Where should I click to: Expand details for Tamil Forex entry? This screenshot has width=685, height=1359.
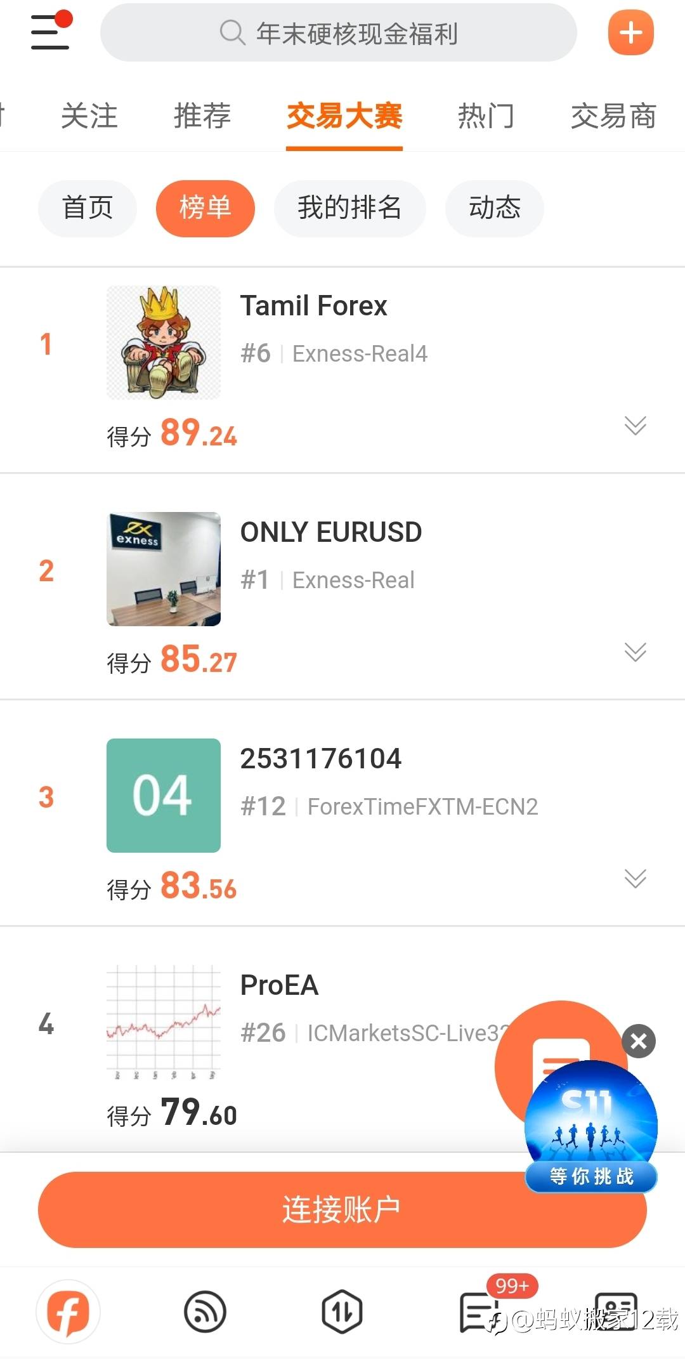click(x=635, y=425)
